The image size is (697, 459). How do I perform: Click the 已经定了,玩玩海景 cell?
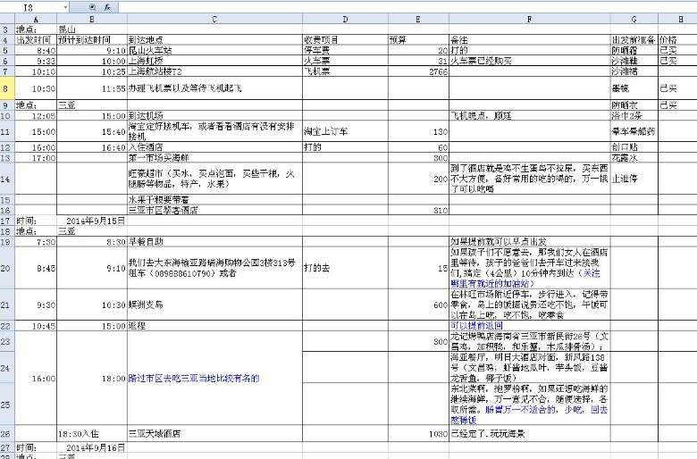coord(529,434)
